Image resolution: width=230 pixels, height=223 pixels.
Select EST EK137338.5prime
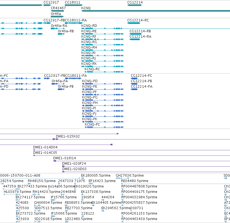coord(82,195)
